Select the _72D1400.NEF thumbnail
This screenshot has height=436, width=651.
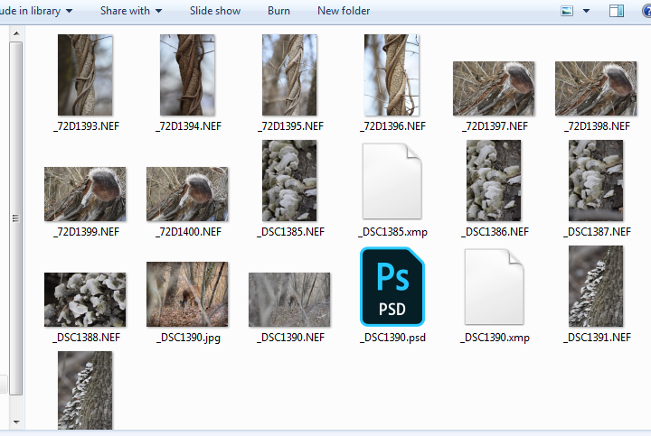(x=187, y=194)
